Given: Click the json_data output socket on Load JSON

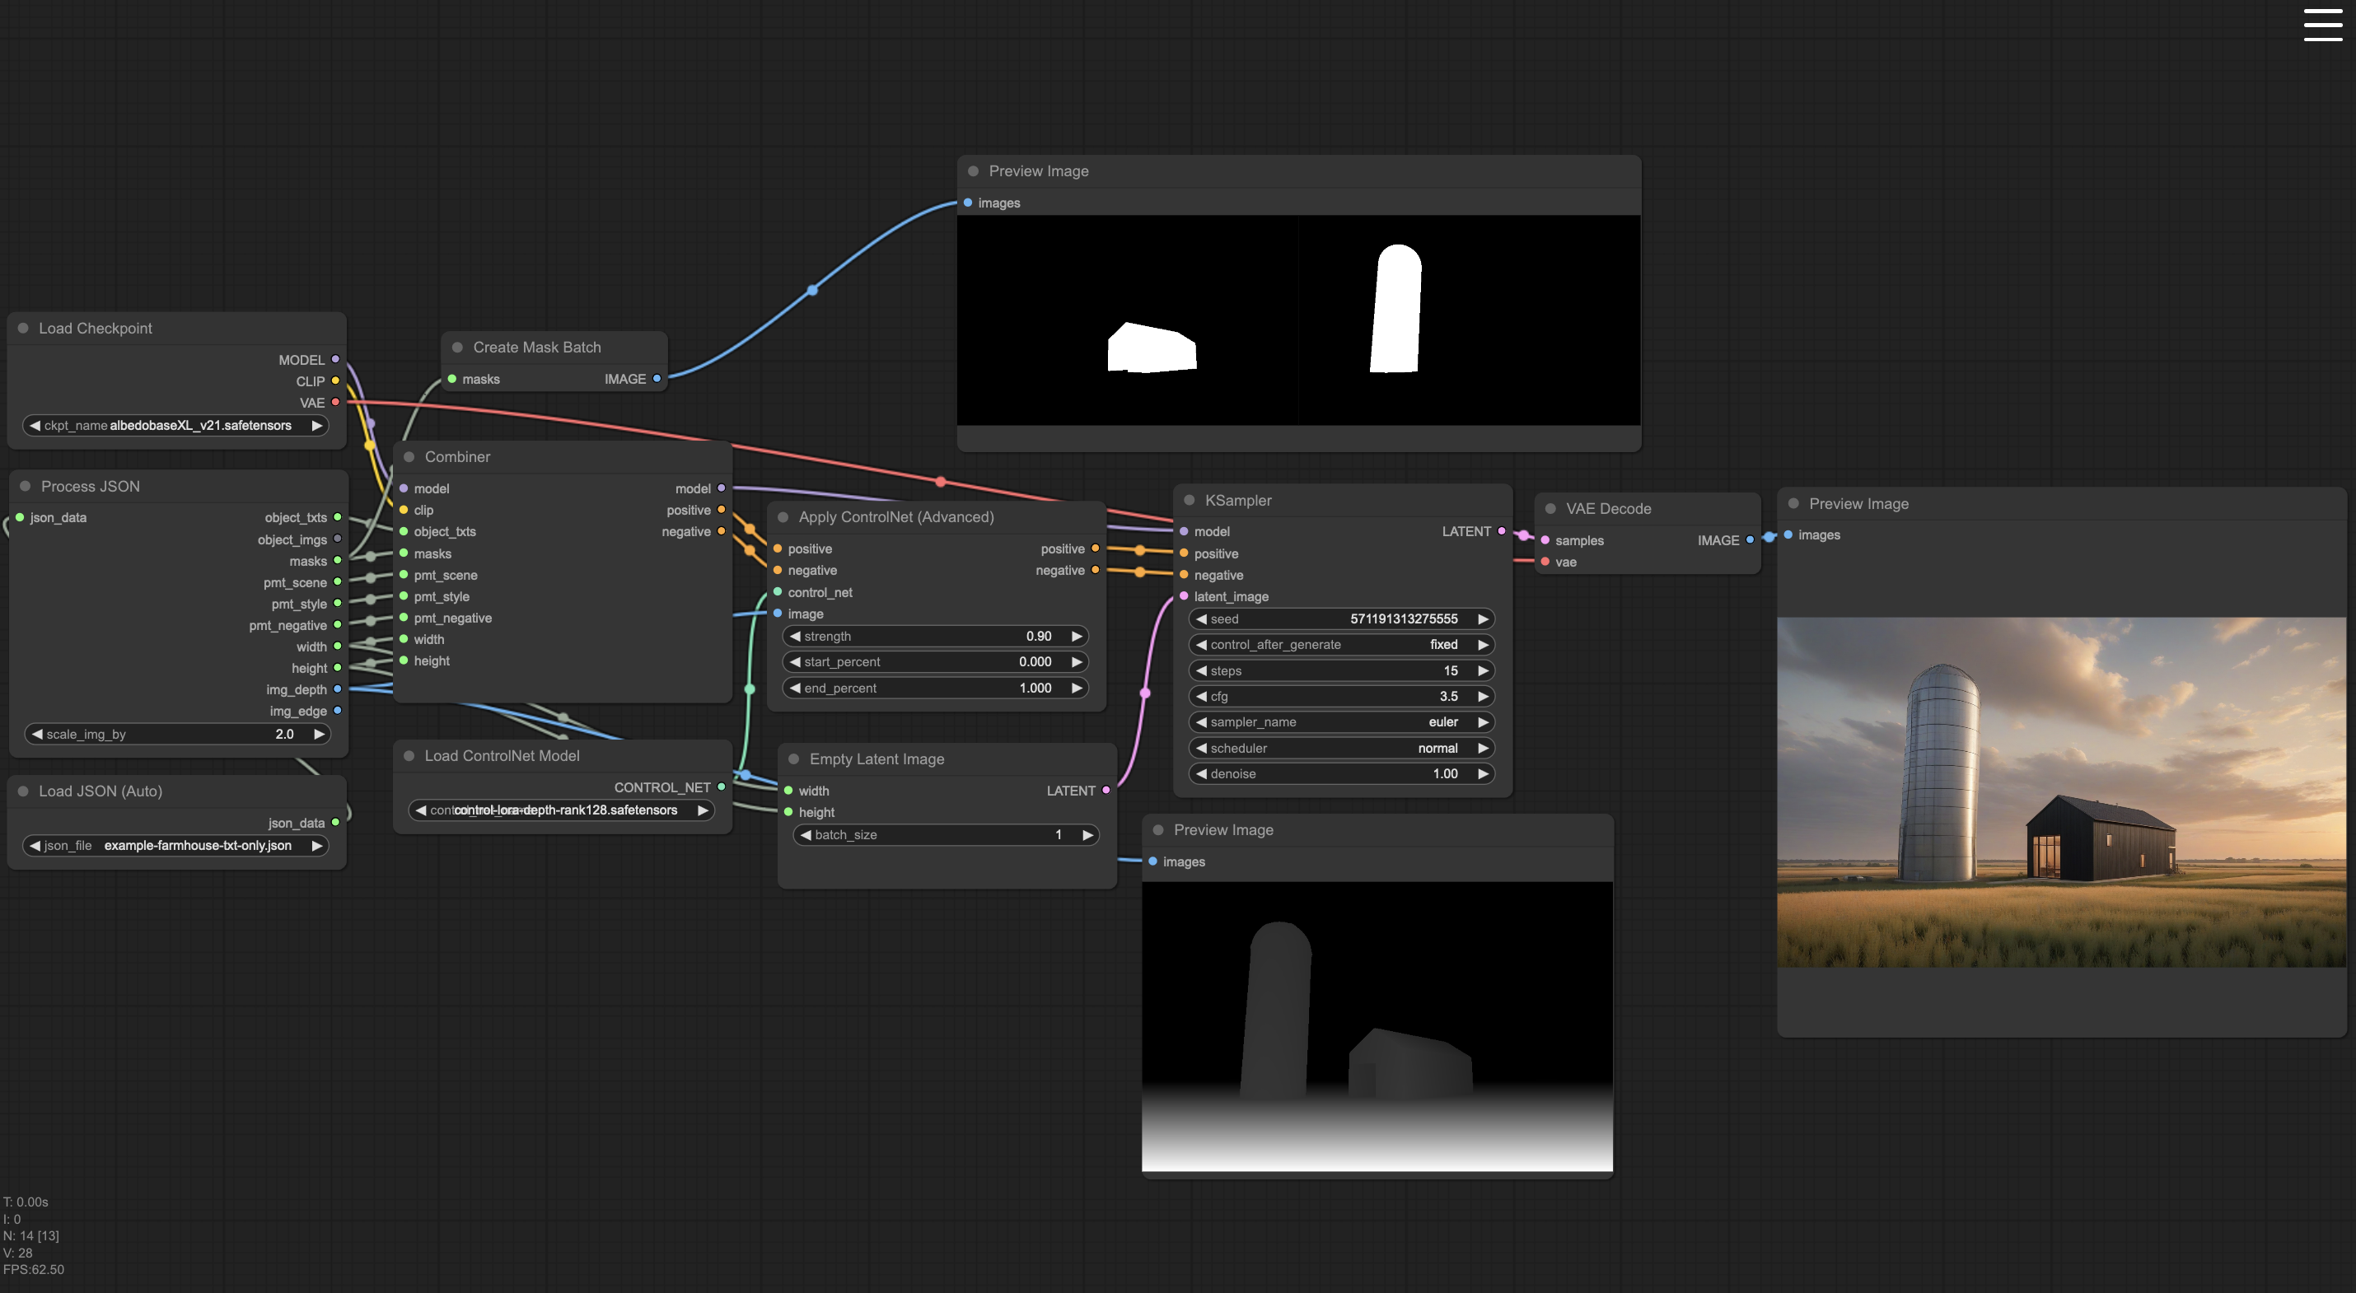Looking at the screenshot, I should pyautogui.click(x=335, y=823).
